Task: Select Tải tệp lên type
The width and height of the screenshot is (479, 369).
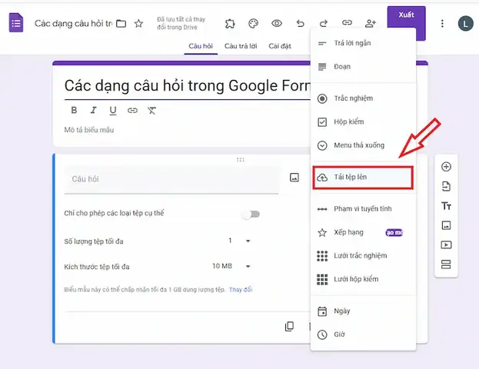Action: 363,177
